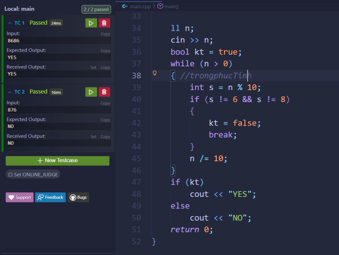Screen dimensions: 339x255
Task: Run test case TC 2
Action: [x=91, y=92]
